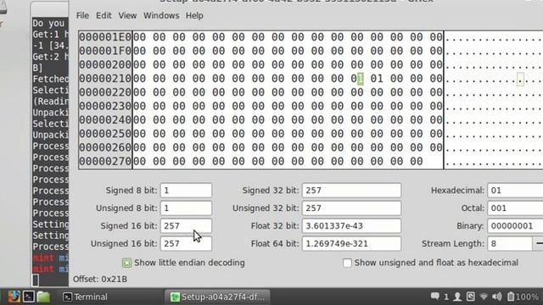
Task: Click offset label 00000230
Action: pos(105,106)
